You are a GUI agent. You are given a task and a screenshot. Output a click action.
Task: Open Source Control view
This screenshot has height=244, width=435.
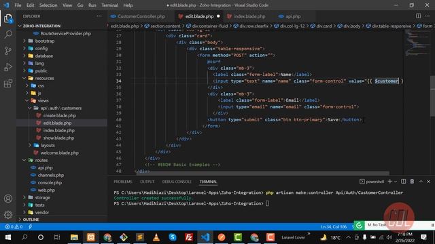[8, 51]
